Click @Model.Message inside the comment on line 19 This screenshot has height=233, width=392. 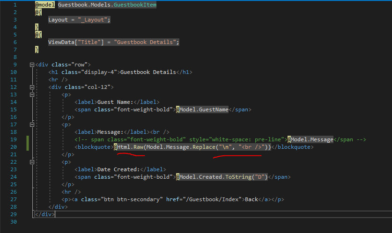[x=311, y=139]
